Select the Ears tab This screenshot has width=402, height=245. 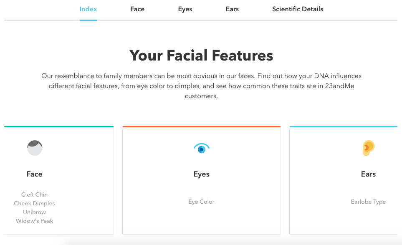click(x=232, y=9)
